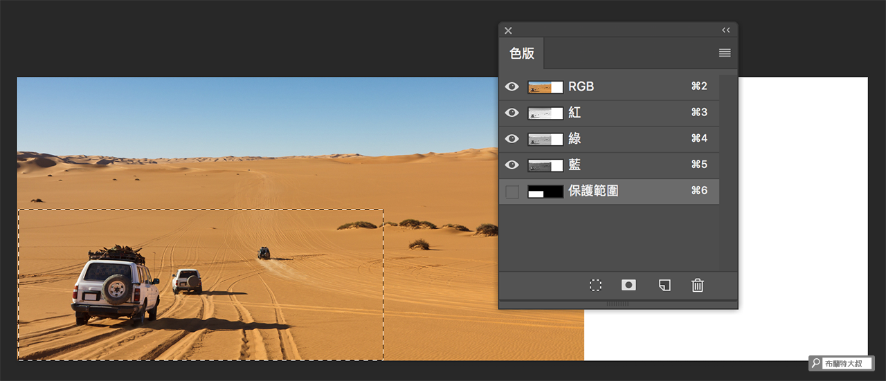Click the 藍 channel thumbnail
Screen dimensions: 886x381
coord(545,165)
